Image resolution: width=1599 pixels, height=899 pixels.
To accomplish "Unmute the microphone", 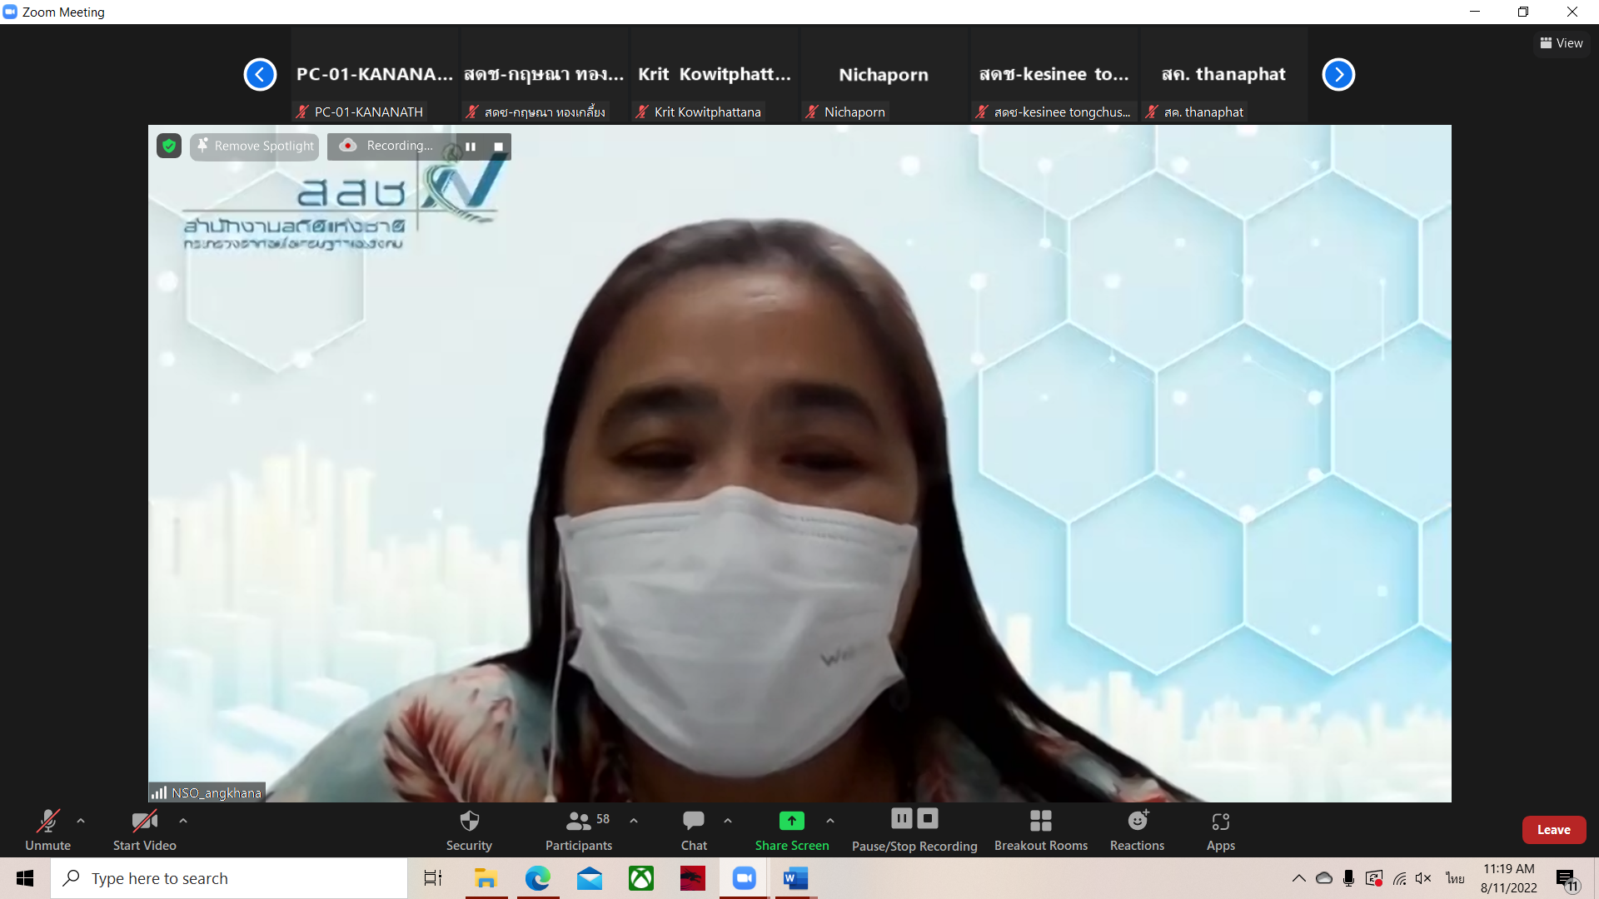I will pyautogui.click(x=47, y=830).
